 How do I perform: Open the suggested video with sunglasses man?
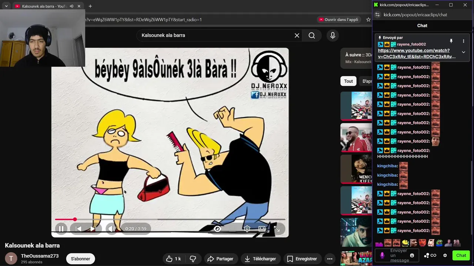[x=356, y=137]
